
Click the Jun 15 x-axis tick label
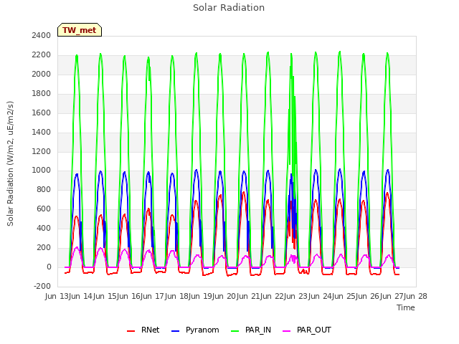tap(106, 296)
